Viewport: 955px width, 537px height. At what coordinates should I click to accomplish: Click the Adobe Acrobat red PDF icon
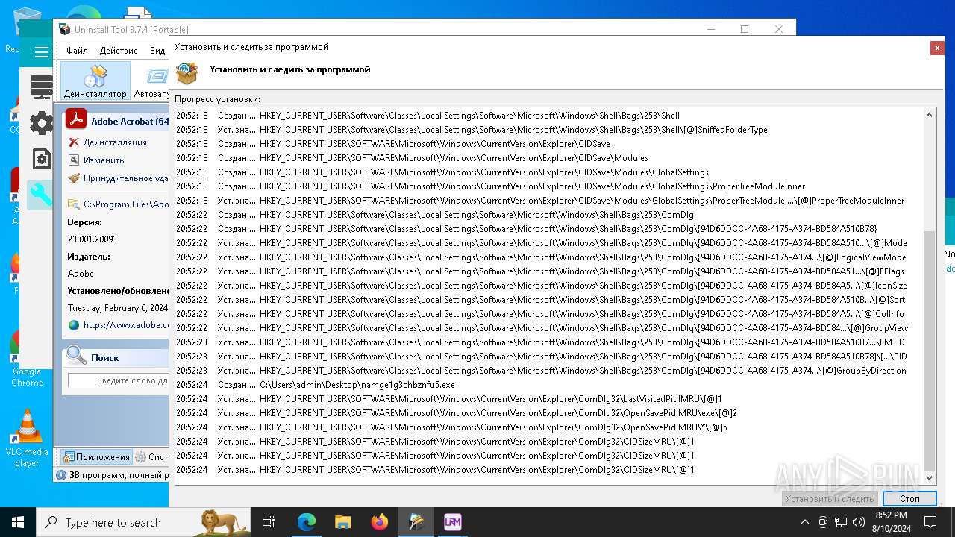[x=76, y=120]
